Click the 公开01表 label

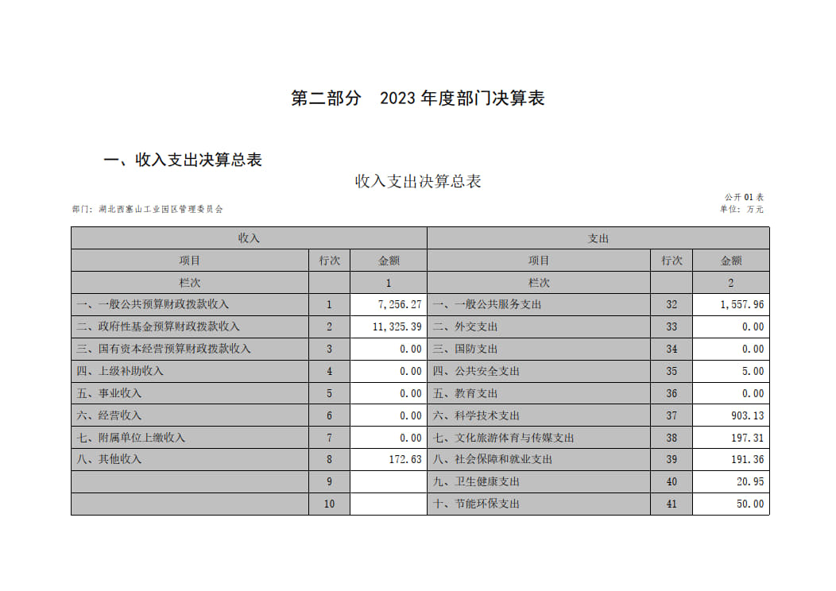point(744,196)
